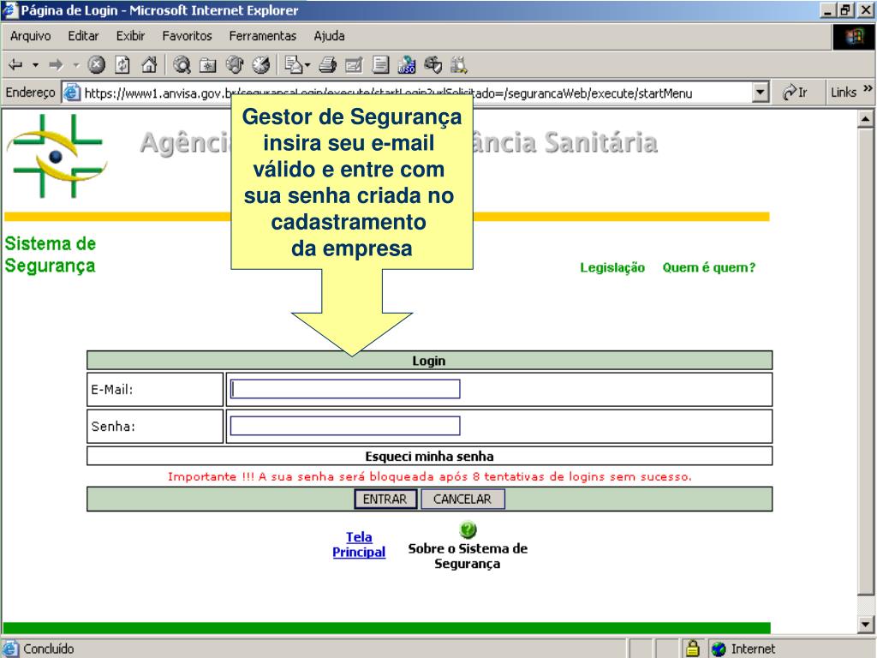Open the Ferramentas menu
This screenshot has height=658, width=877.
(x=262, y=36)
